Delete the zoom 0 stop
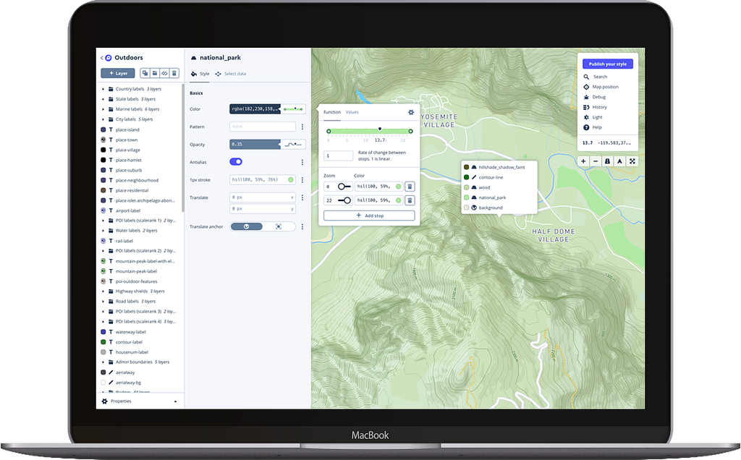This screenshot has height=460, width=741. click(410, 187)
